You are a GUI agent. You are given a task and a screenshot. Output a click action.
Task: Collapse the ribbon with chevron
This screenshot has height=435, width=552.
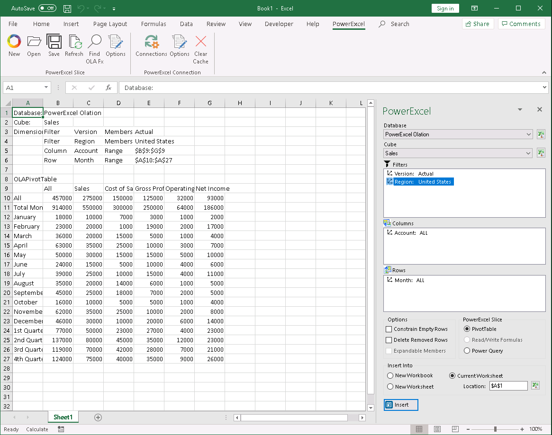544,72
